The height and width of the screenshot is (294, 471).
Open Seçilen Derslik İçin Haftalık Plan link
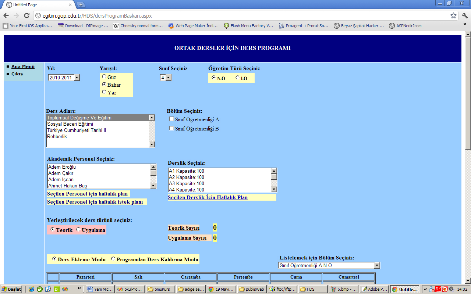pyautogui.click(x=208, y=197)
